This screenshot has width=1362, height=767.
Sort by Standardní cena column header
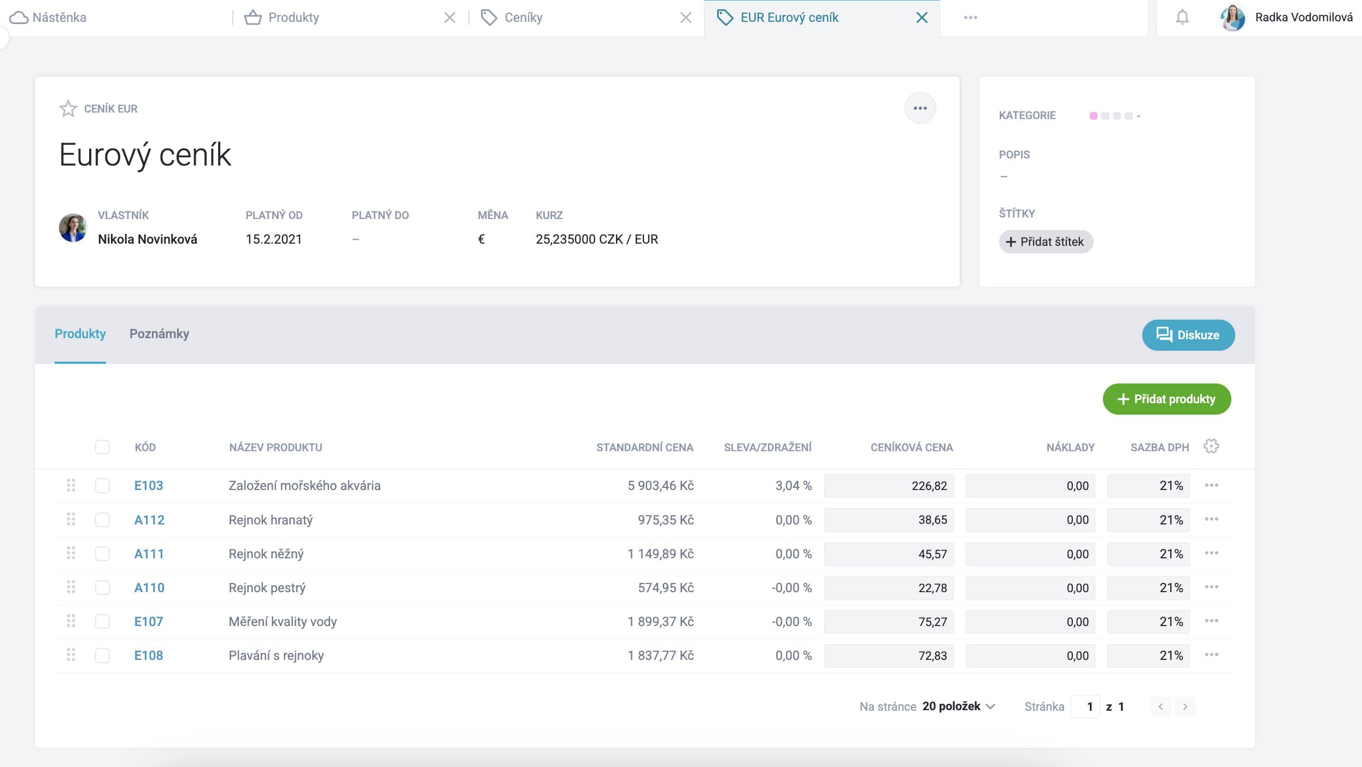[645, 447]
